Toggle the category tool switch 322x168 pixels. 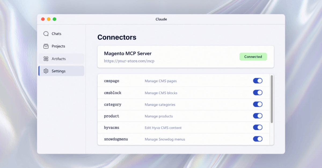coord(258,104)
